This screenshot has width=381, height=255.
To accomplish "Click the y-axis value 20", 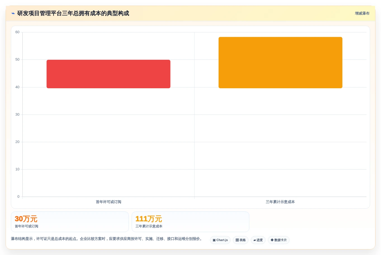I will pos(17,142).
